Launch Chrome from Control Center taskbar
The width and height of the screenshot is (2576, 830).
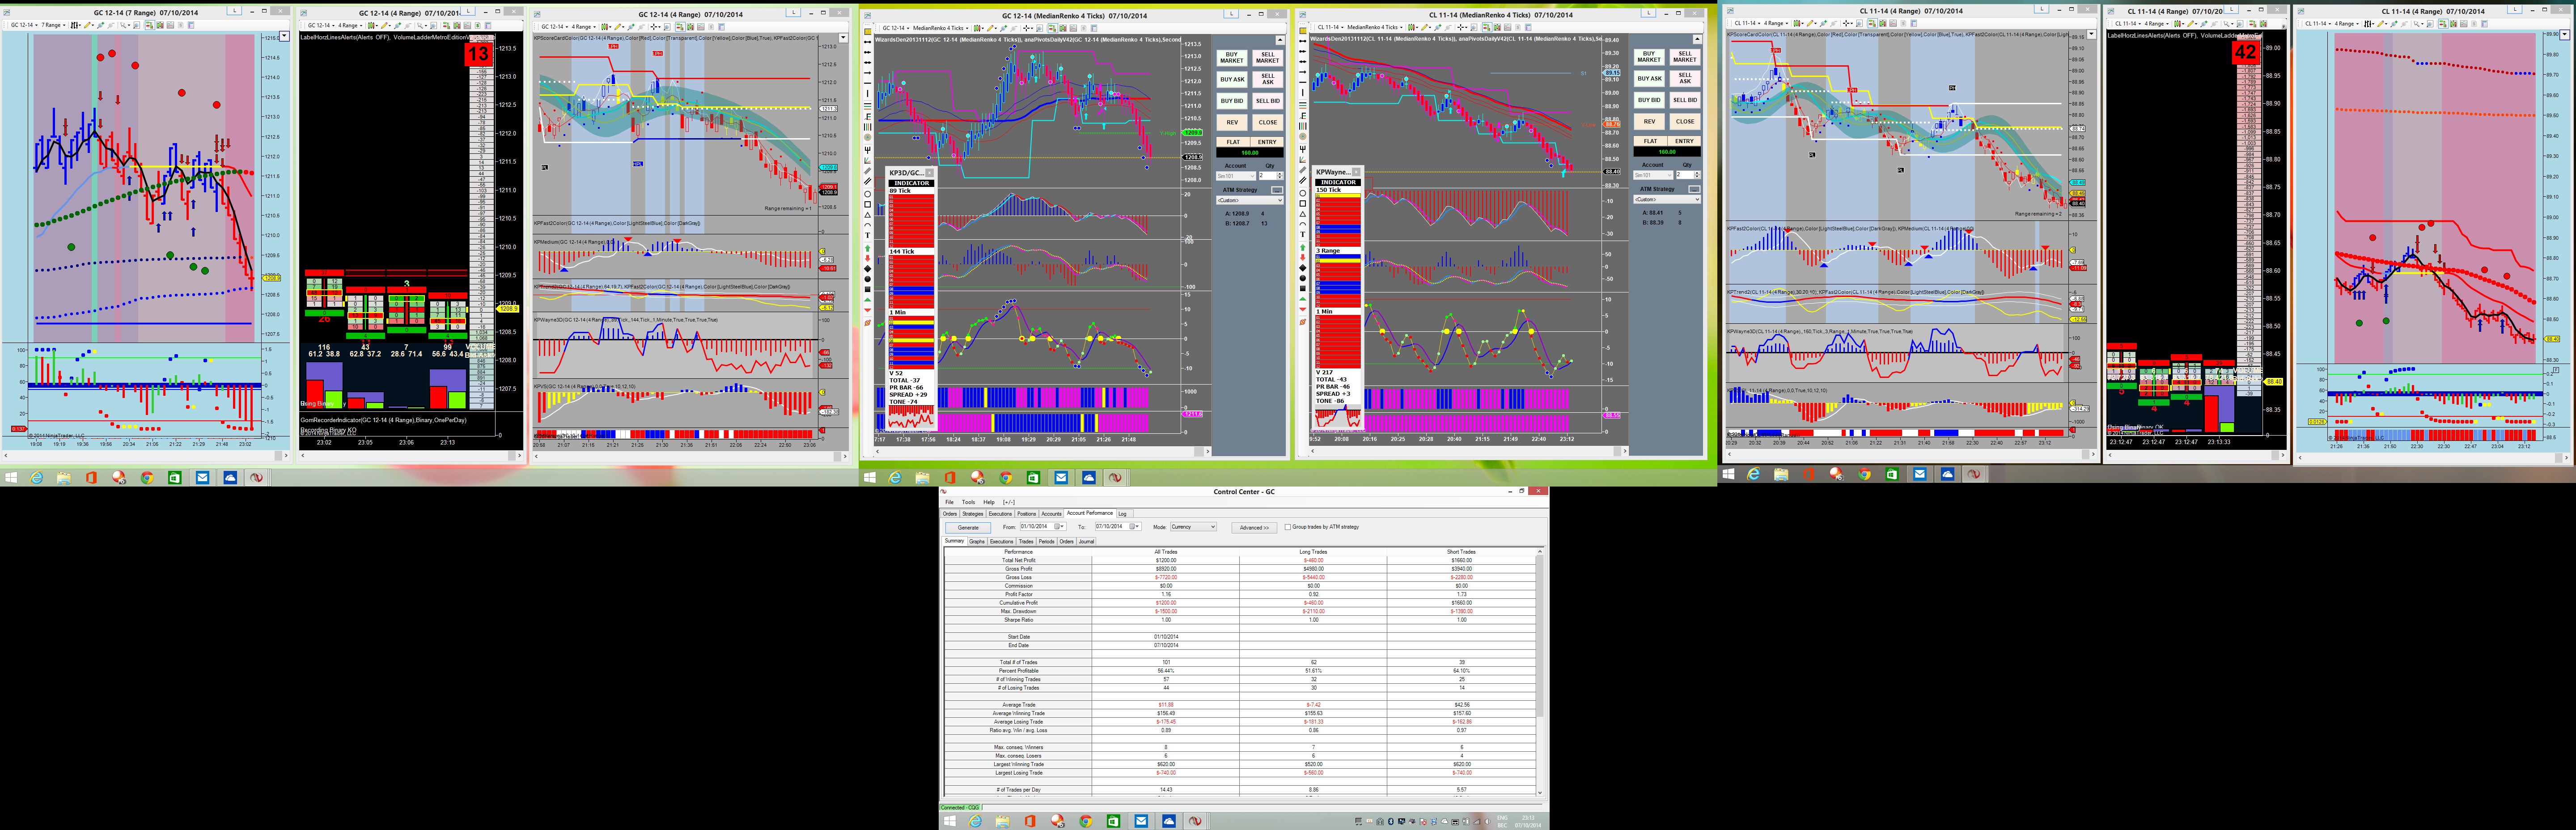point(1085,821)
